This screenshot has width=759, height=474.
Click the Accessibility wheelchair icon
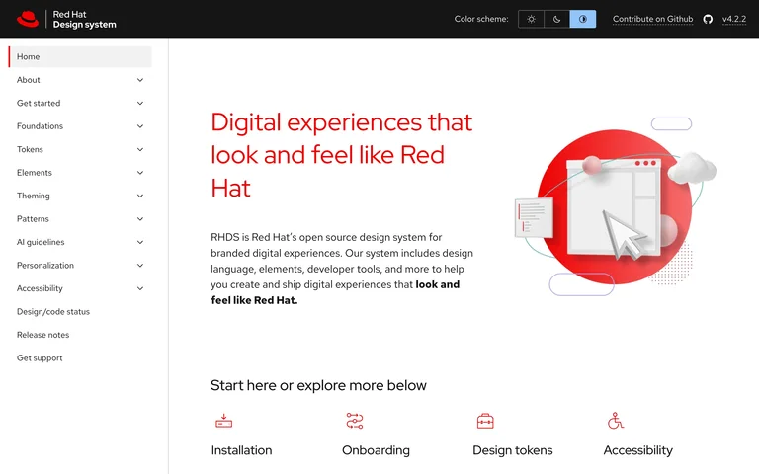point(616,421)
